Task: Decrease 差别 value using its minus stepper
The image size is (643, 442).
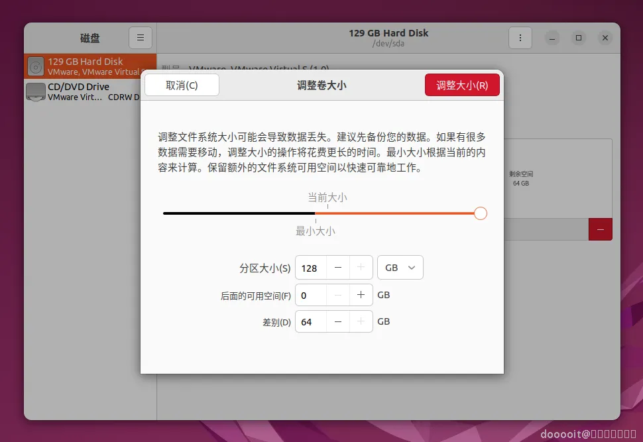Action: 338,321
